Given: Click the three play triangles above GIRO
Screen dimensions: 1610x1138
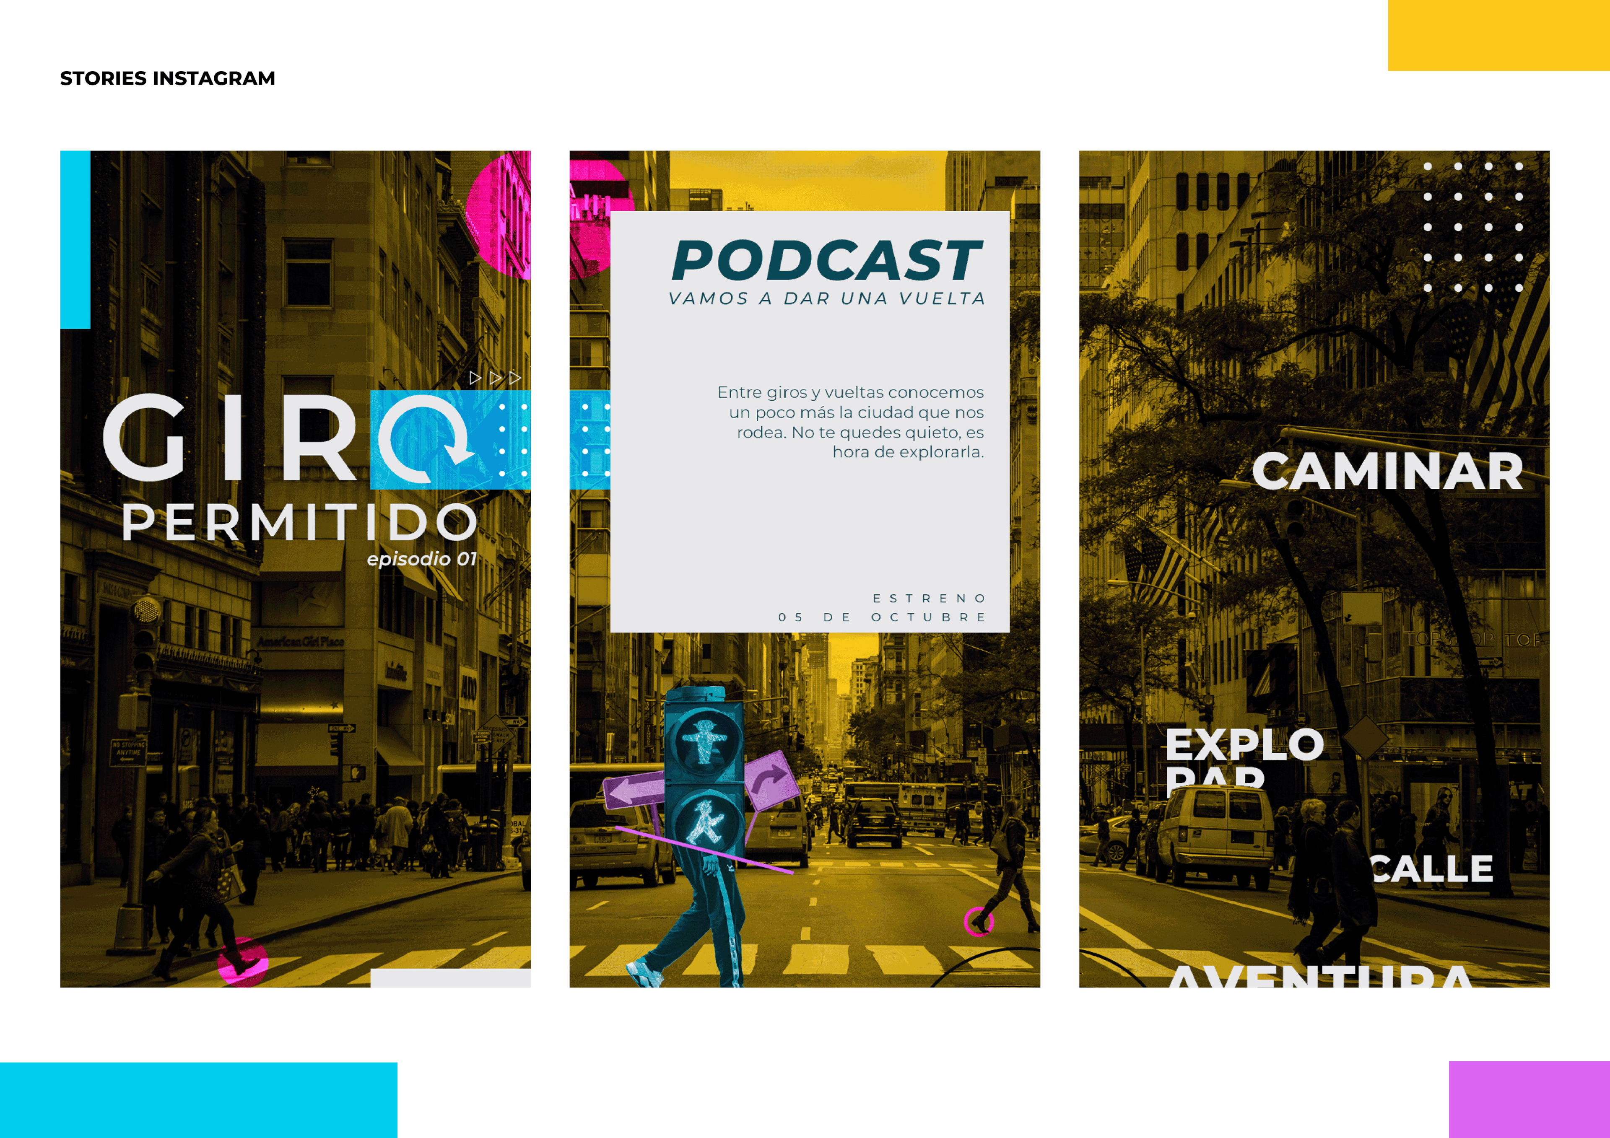Looking at the screenshot, I should pyautogui.click(x=495, y=378).
